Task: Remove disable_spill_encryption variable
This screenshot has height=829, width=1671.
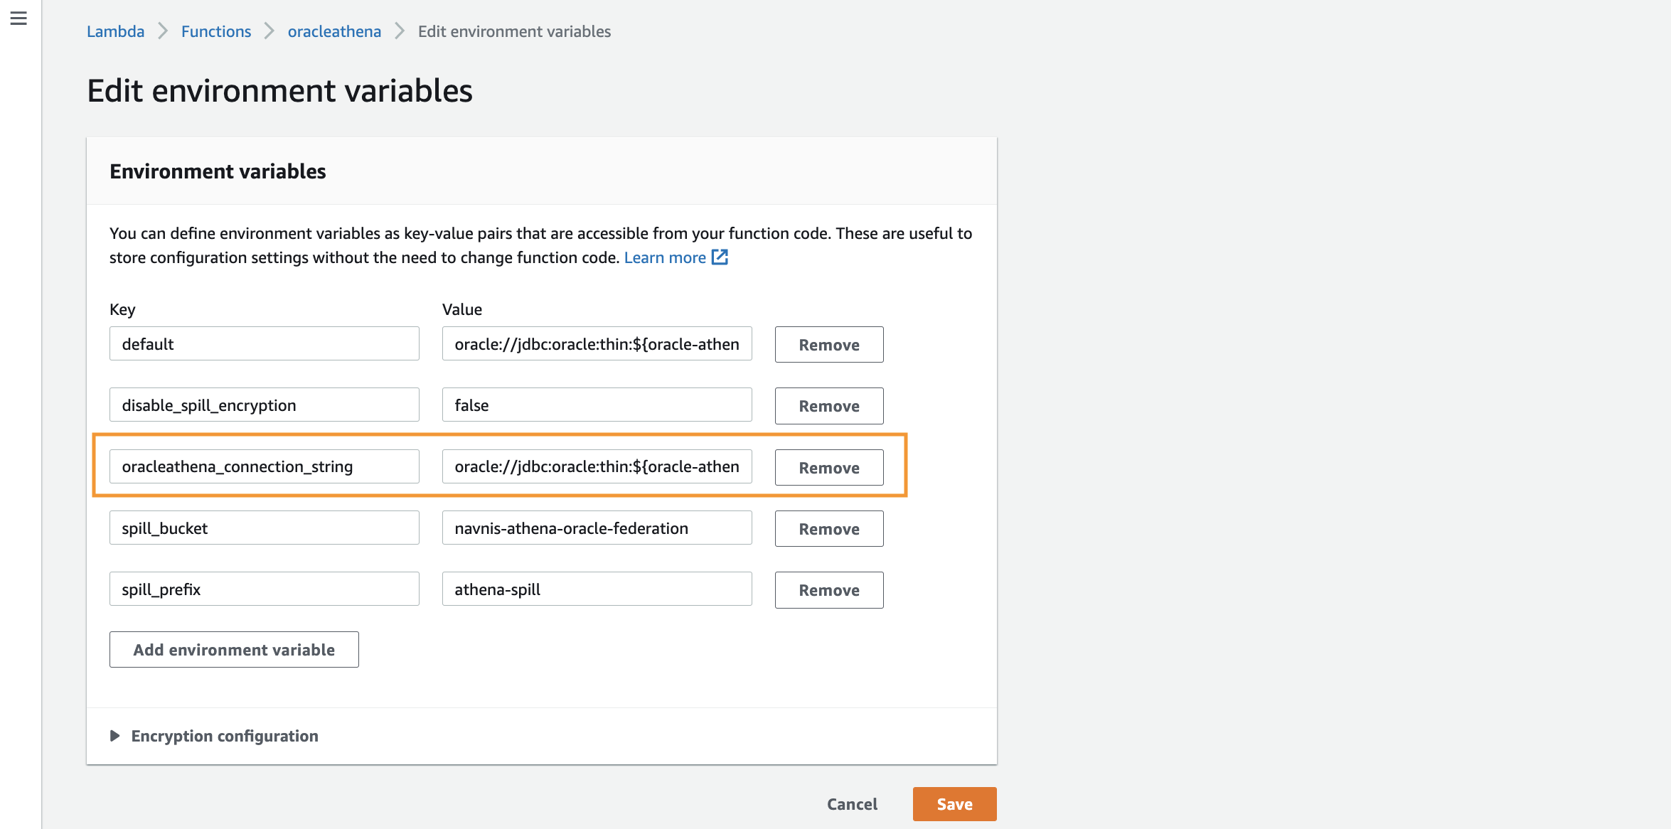Action: [x=829, y=406]
